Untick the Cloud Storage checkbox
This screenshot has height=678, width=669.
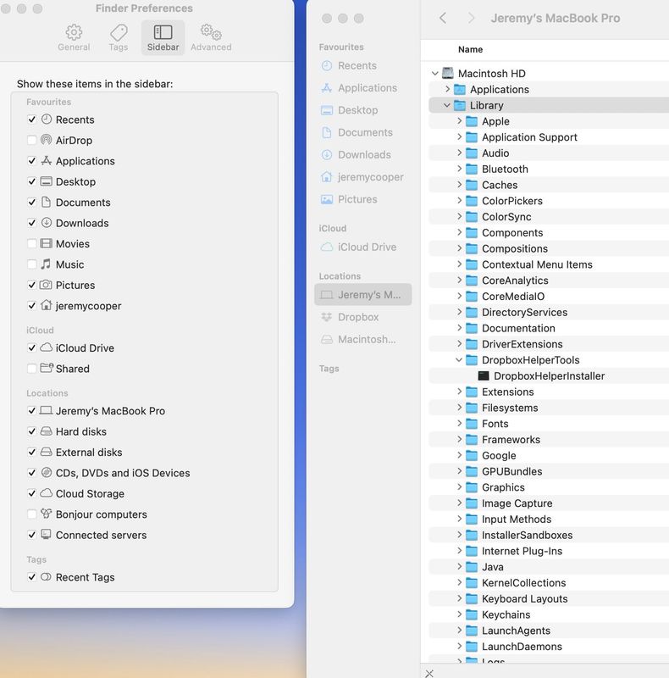coord(31,493)
